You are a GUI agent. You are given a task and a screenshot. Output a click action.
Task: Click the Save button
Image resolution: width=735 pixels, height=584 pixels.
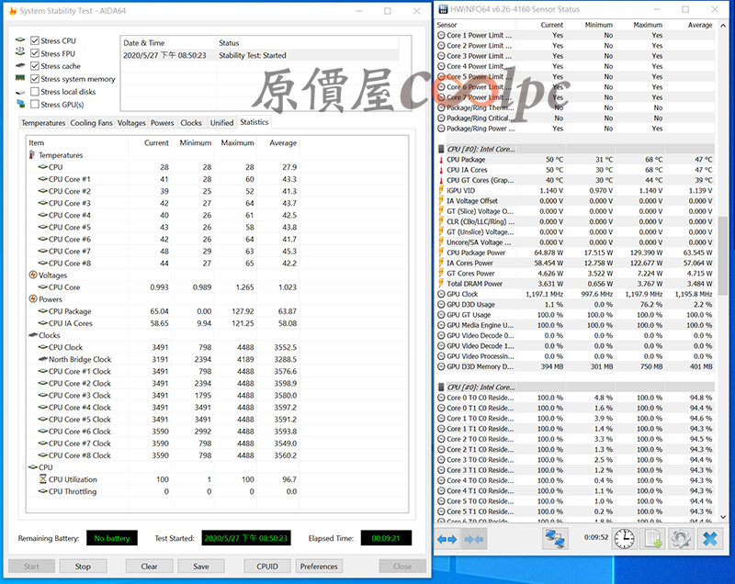tap(200, 567)
